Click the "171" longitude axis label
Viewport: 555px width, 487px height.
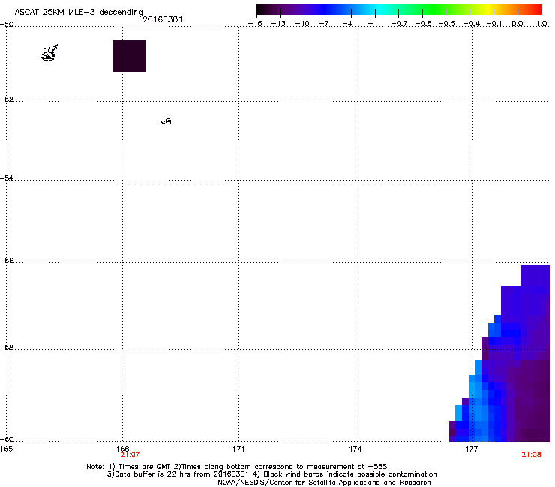238,449
